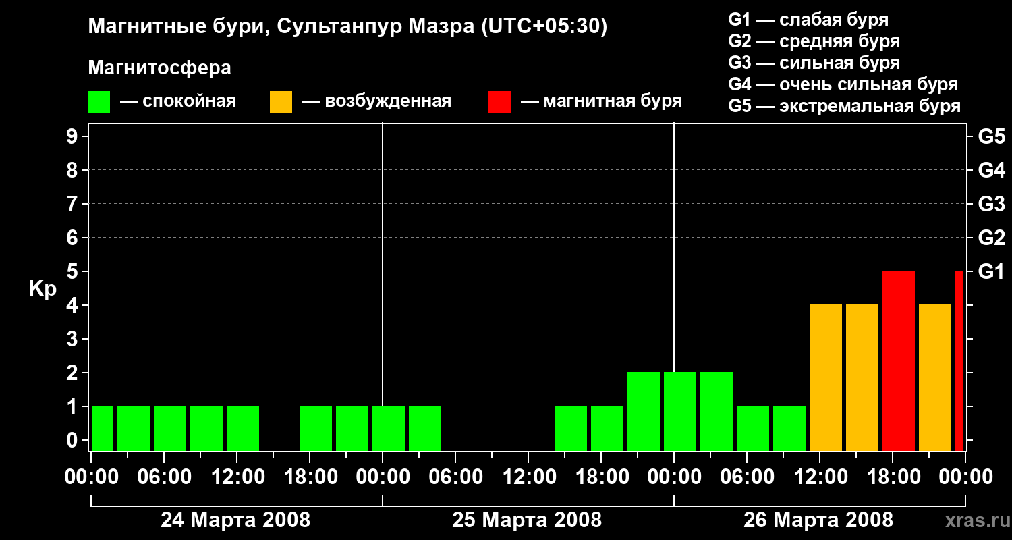The image size is (1012, 540).
Task: Click the first green bar at the chart's left edge
Action: tap(103, 428)
